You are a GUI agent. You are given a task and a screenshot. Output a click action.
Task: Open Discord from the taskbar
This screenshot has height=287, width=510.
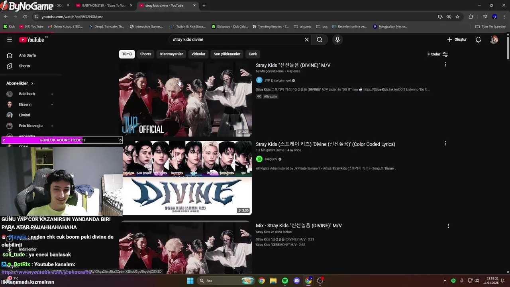296,281
